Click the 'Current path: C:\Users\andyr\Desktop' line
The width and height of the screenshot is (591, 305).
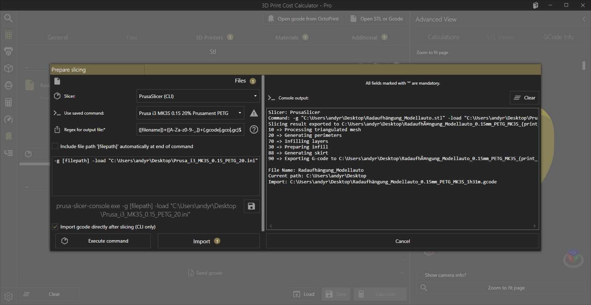coord(317,176)
